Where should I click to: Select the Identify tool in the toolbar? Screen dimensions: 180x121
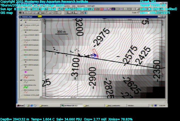(20, 13)
